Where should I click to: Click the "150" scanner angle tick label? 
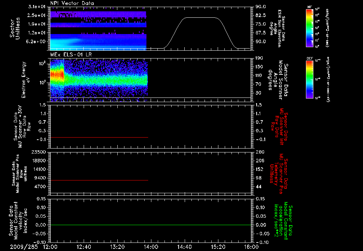point(259,67)
